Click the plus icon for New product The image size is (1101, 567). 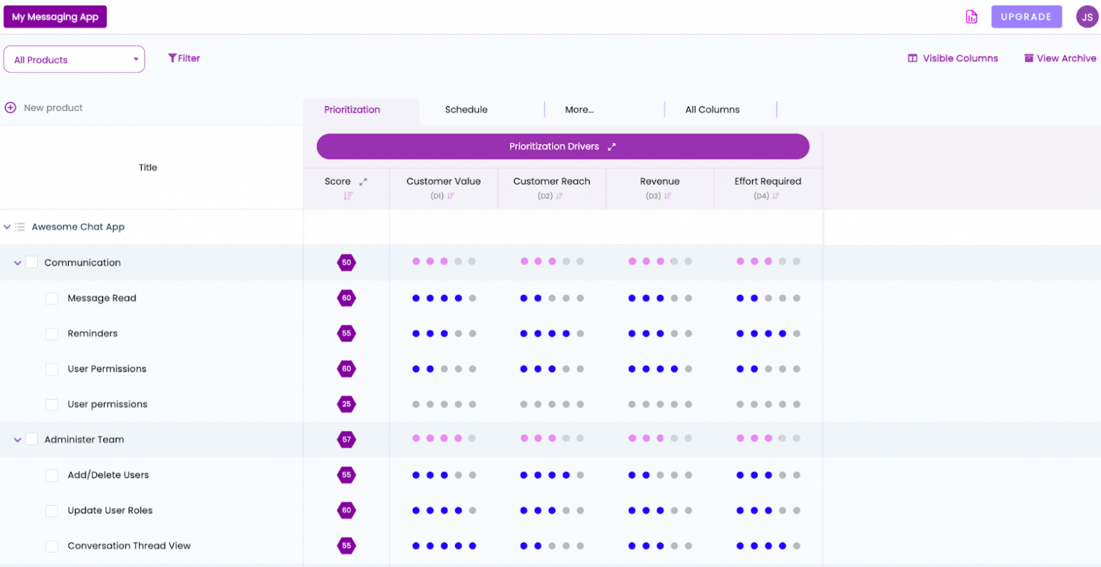[x=11, y=107]
